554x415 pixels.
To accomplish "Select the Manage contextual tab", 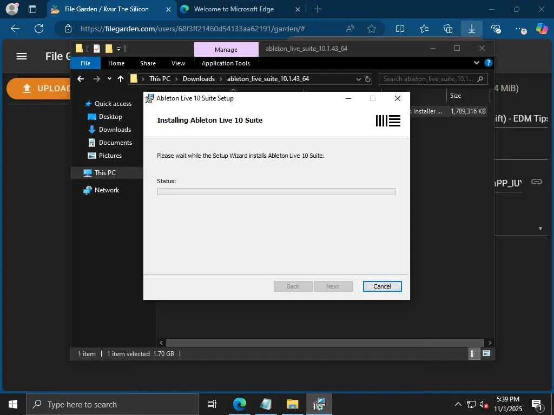I will coord(226,49).
